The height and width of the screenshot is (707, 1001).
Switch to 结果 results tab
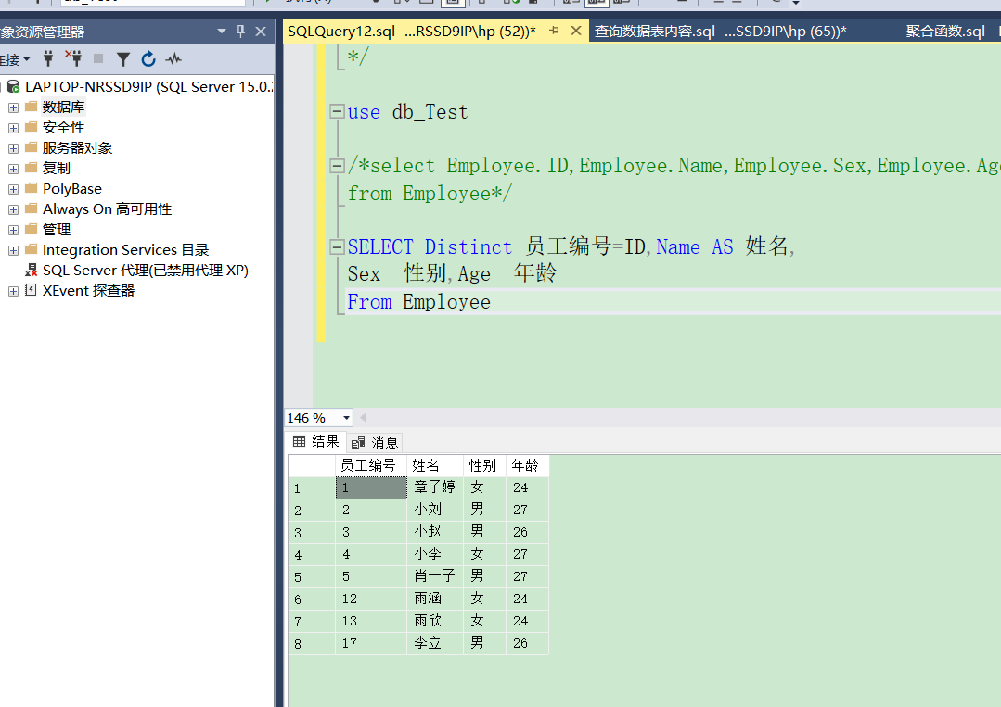(316, 441)
